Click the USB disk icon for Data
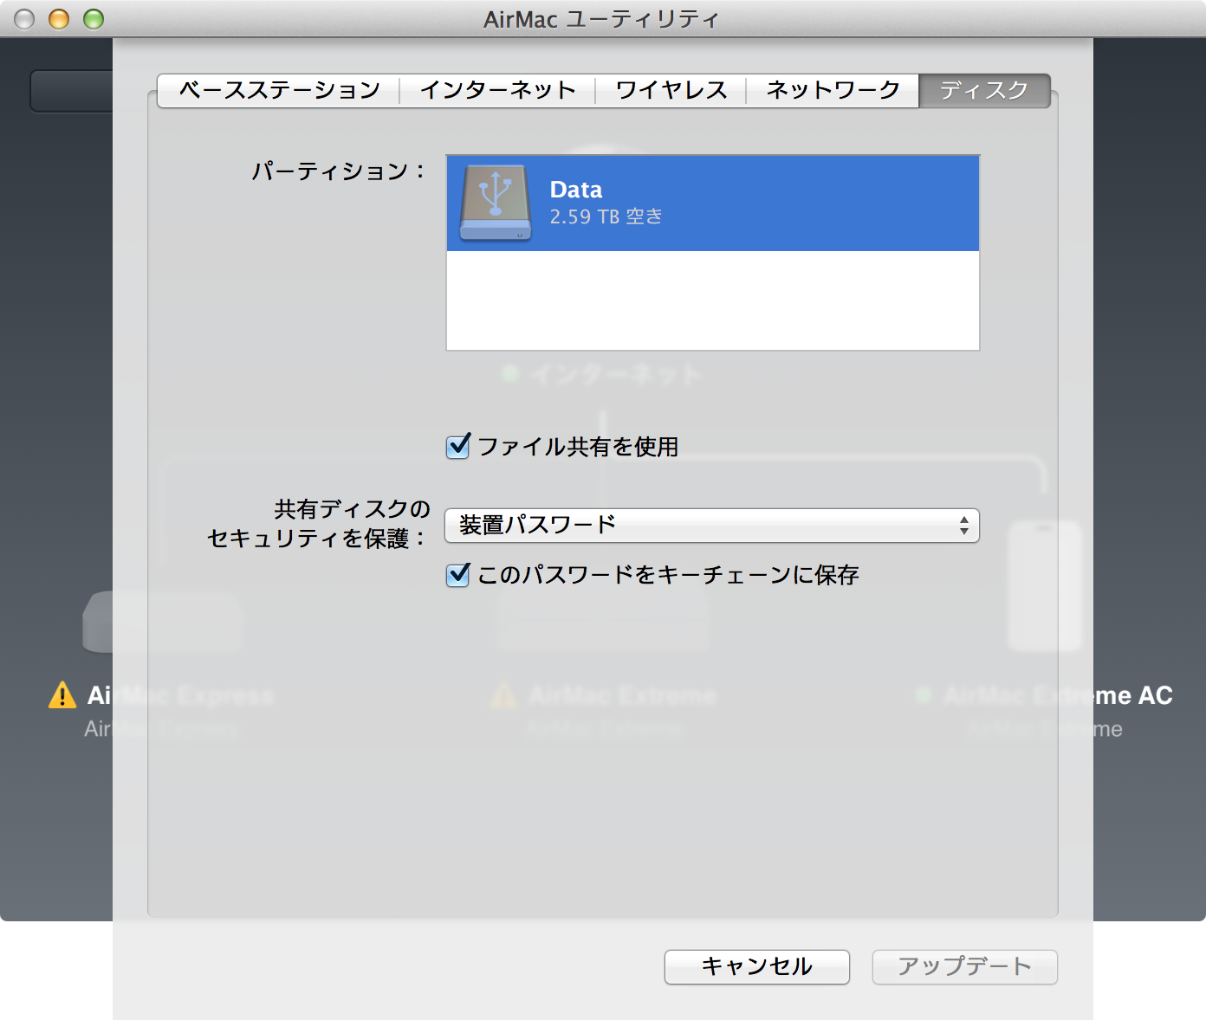 pos(495,203)
